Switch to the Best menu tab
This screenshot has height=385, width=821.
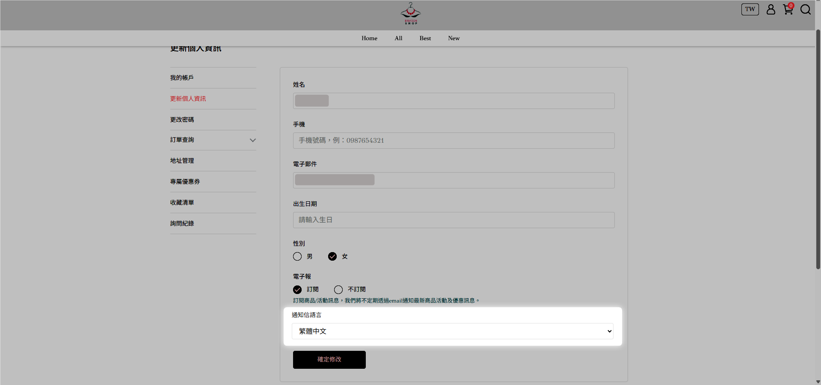[425, 38]
